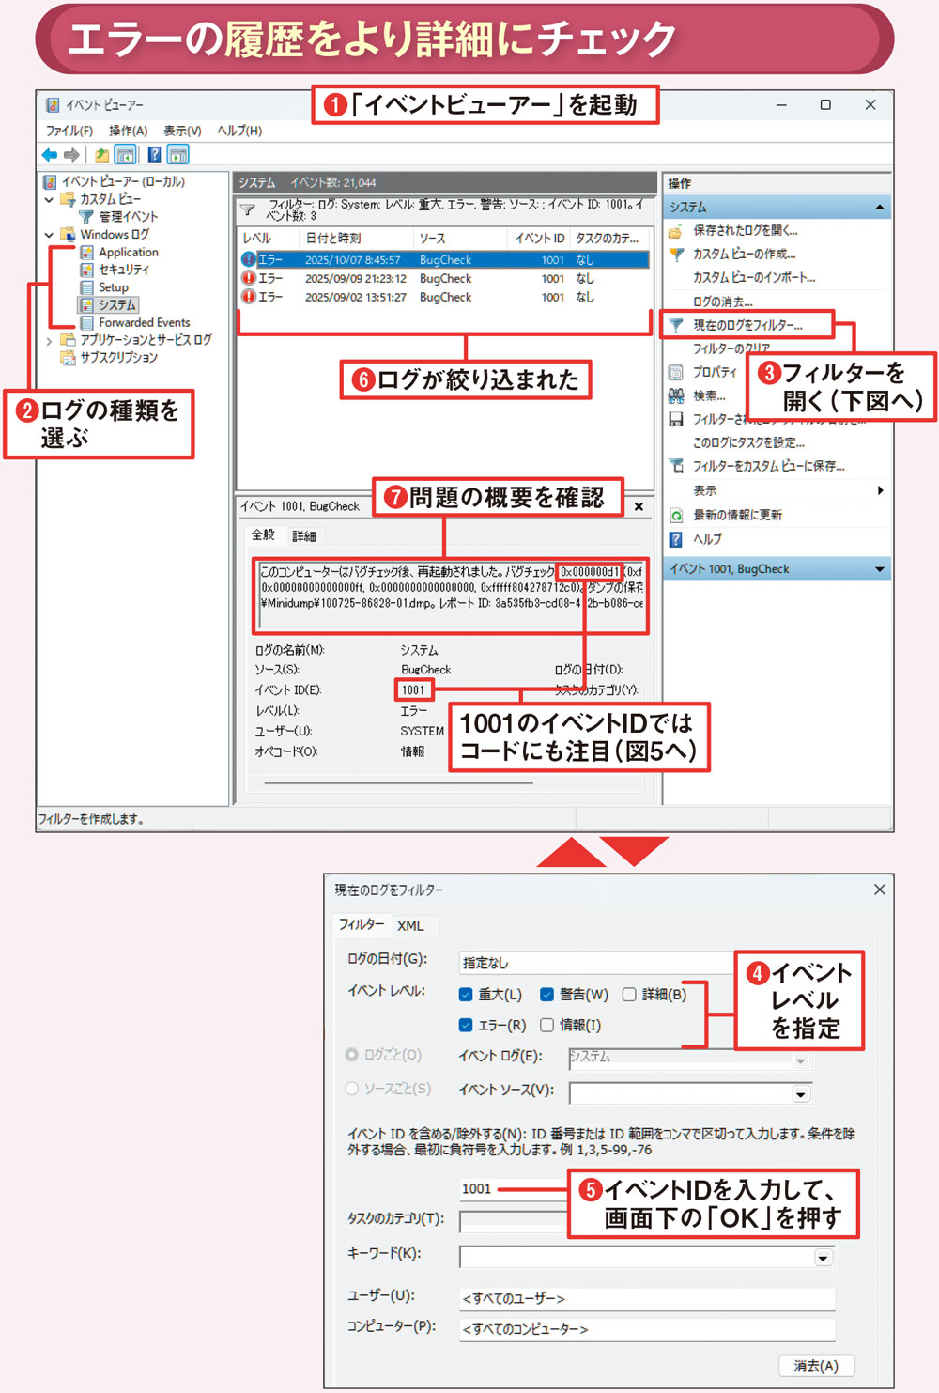Viewport: 939px width, 1393px height.
Task: Click the ヘルプ icon in the actions pane
Action: point(675,539)
